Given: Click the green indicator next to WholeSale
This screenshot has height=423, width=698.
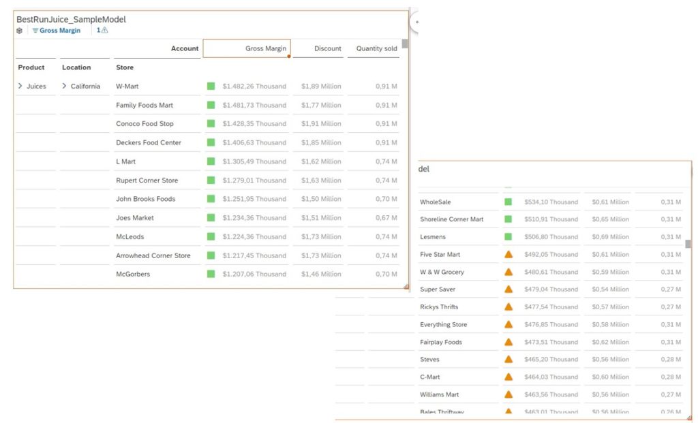Looking at the screenshot, I should (x=507, y=202).
